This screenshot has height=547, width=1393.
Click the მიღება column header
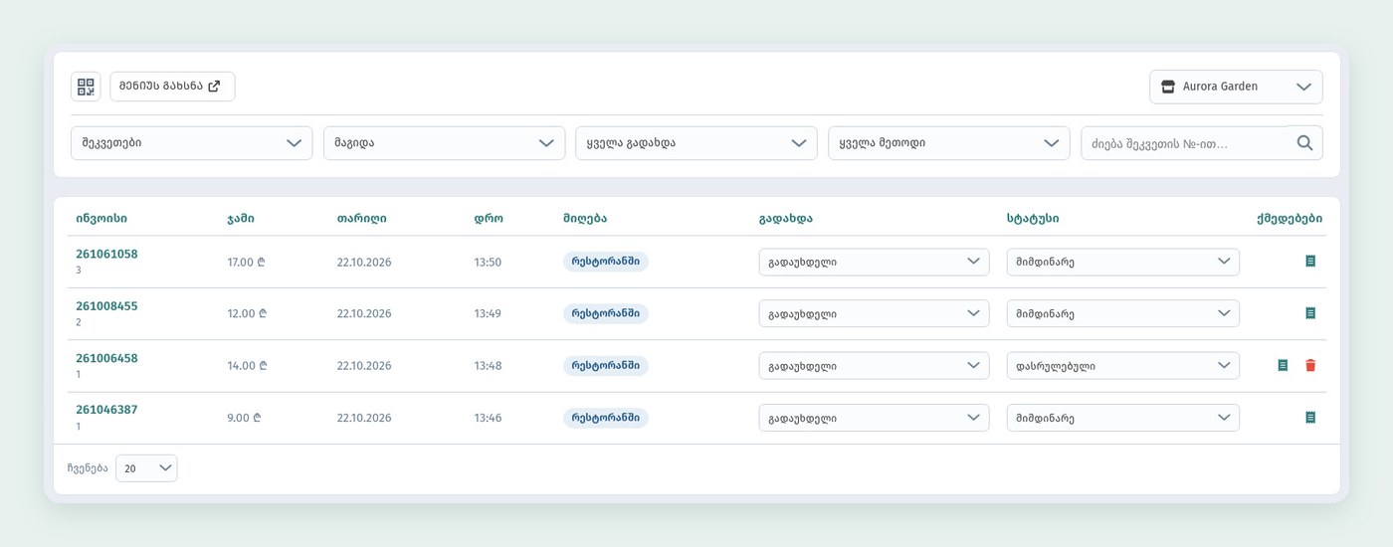(585, 219)
